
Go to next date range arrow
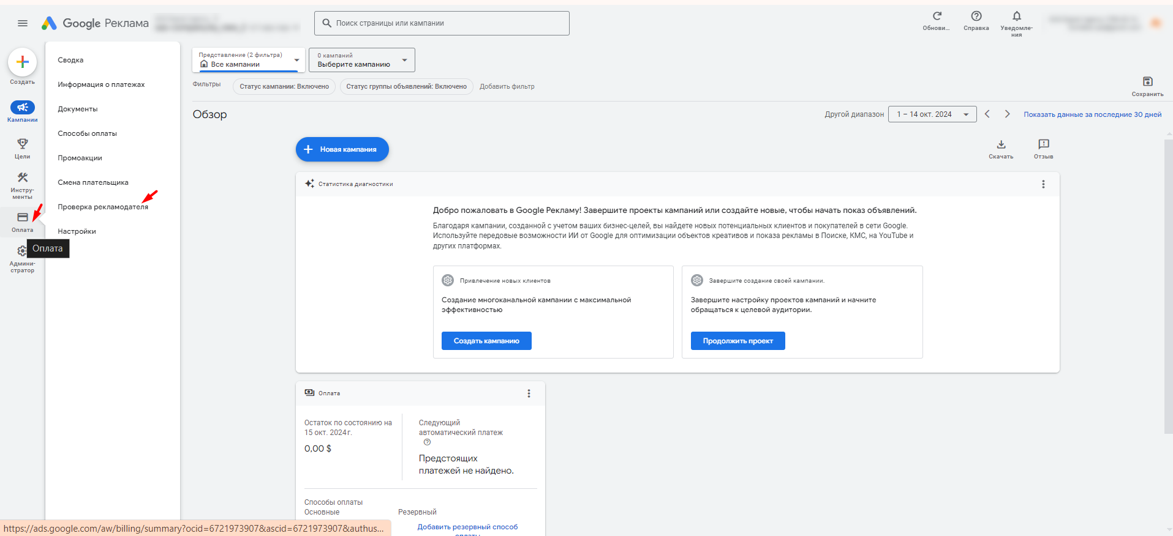click(x=1007, y=114)
